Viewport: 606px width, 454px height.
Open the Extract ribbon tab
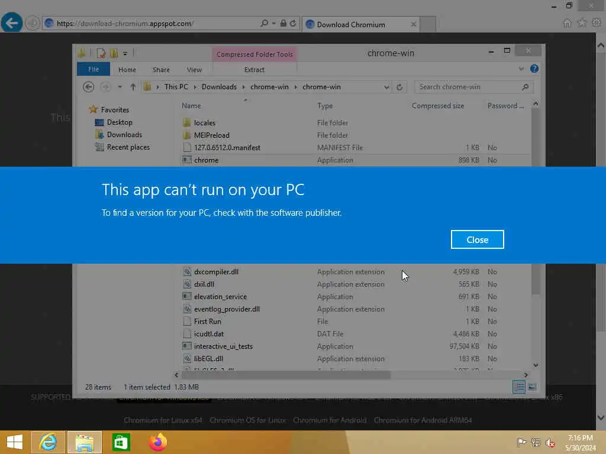254,70
